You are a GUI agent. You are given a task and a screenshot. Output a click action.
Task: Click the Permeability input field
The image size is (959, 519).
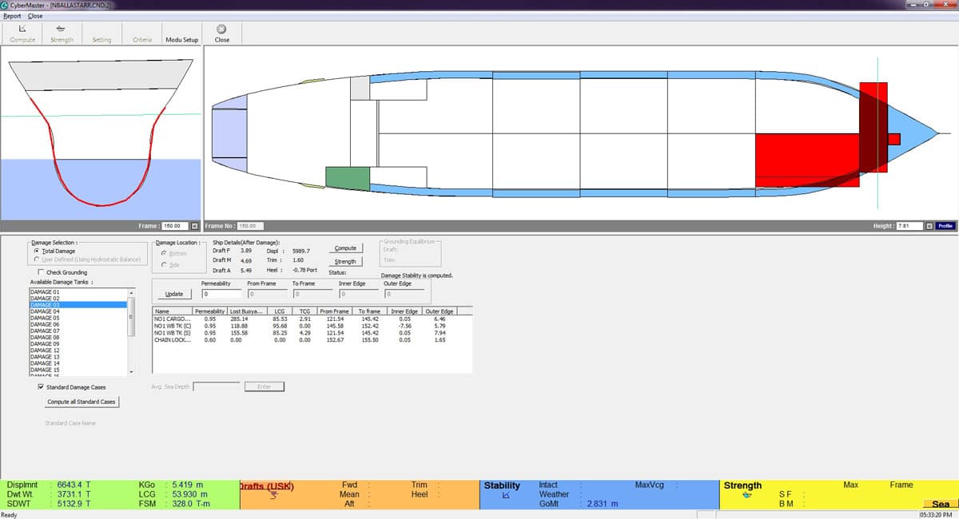220,295
